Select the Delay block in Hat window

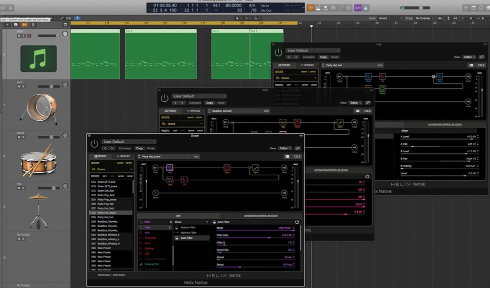click(382, 89)
